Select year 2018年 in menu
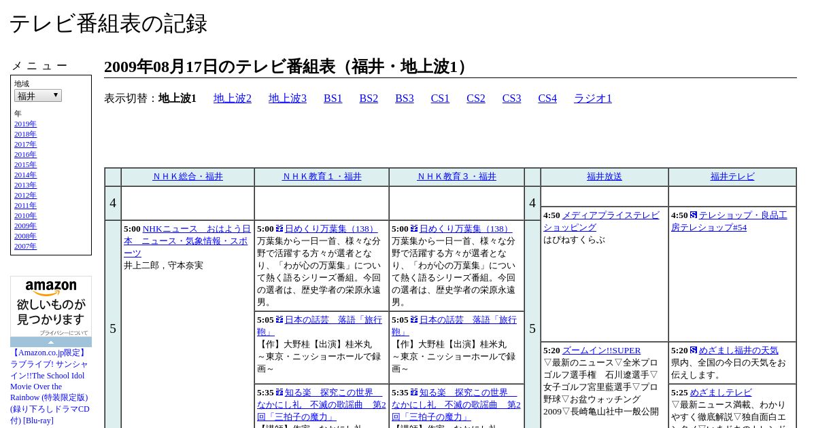816x428 pixels. [25, 135]
